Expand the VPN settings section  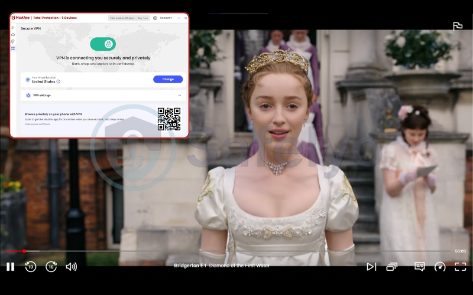[x=103, y=96]
